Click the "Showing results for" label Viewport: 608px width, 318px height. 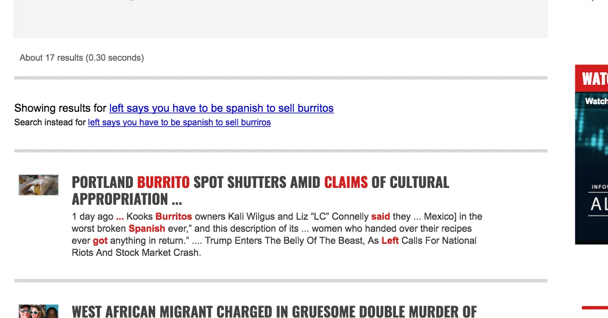click(x=60, y=108)
